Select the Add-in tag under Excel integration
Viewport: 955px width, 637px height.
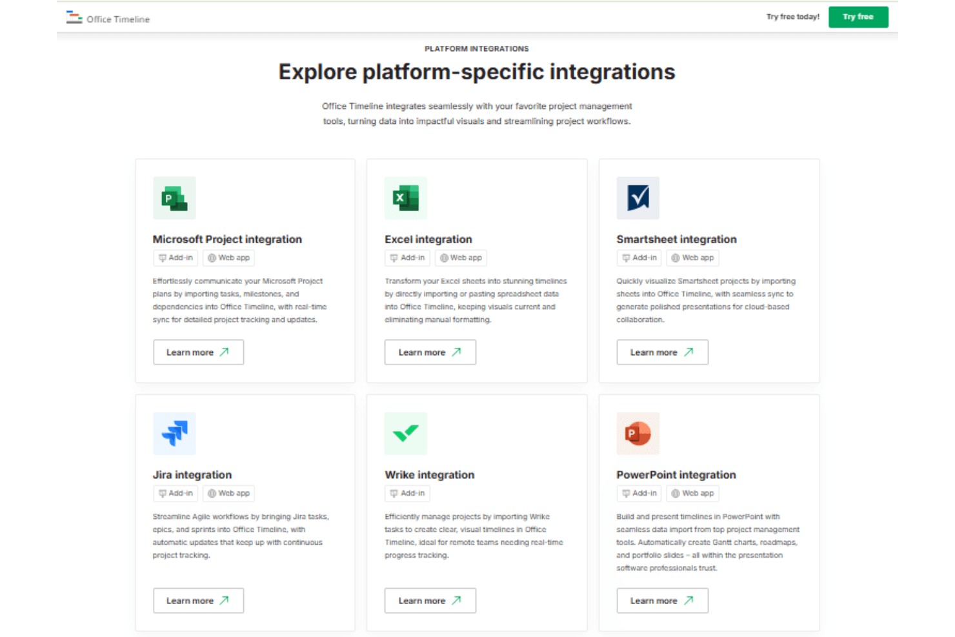pyautogui.click(x=407, y=258)
